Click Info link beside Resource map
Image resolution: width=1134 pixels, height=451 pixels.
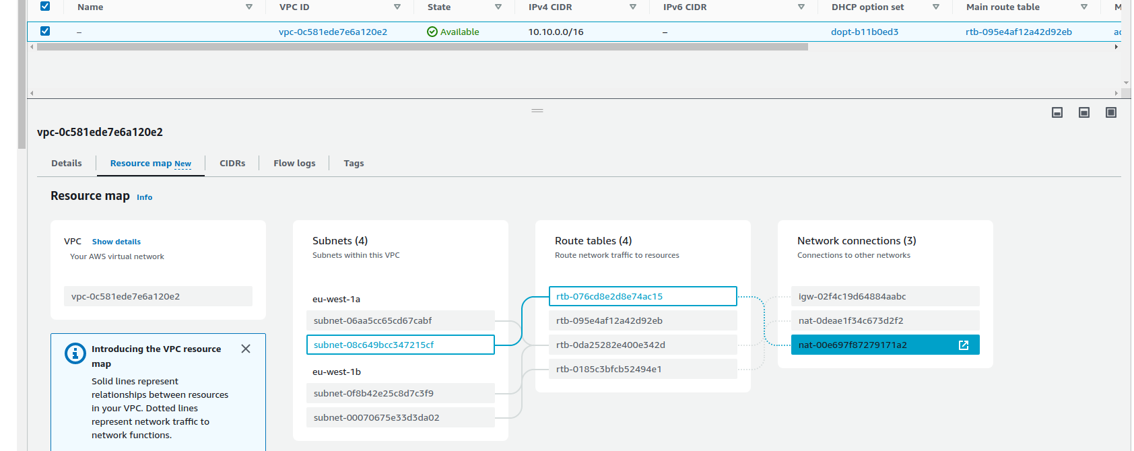pyautogui.click(x=145, y=197)
